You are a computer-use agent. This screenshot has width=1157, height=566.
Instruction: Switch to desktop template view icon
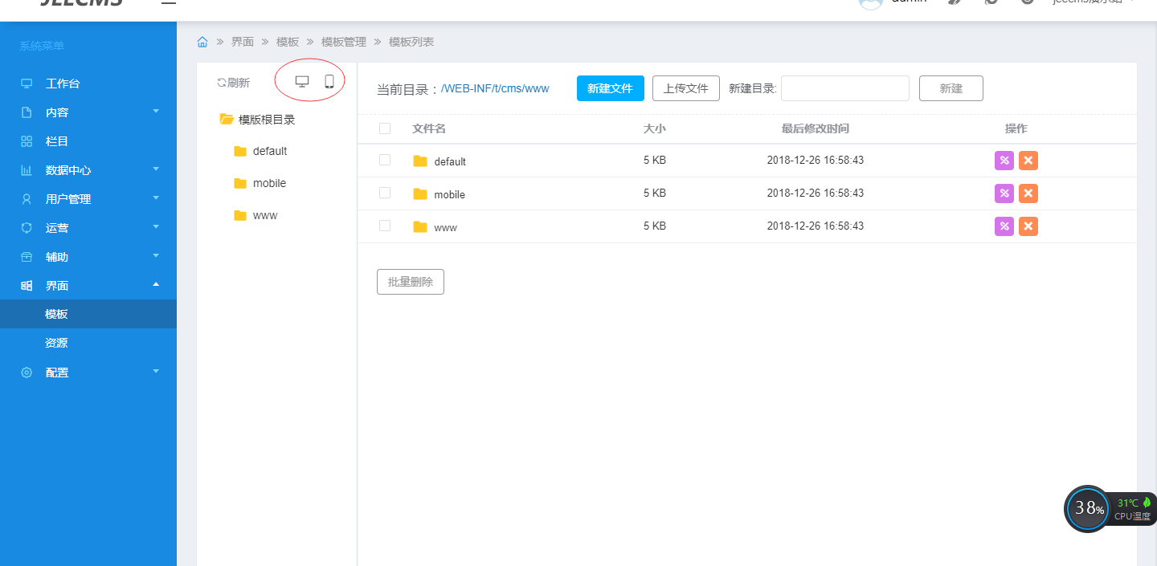(302, 81)
